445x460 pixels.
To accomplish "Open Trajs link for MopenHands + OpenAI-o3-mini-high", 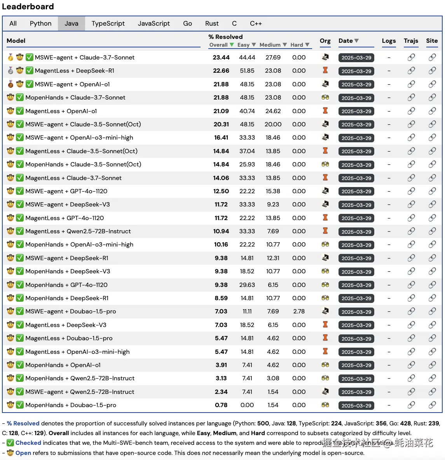I will (x=411, y=244).
